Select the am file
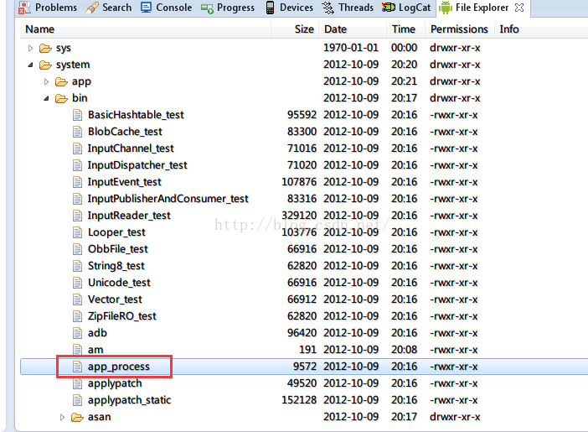The height and width of the screenshot is (432, 588). pos(95,350)
